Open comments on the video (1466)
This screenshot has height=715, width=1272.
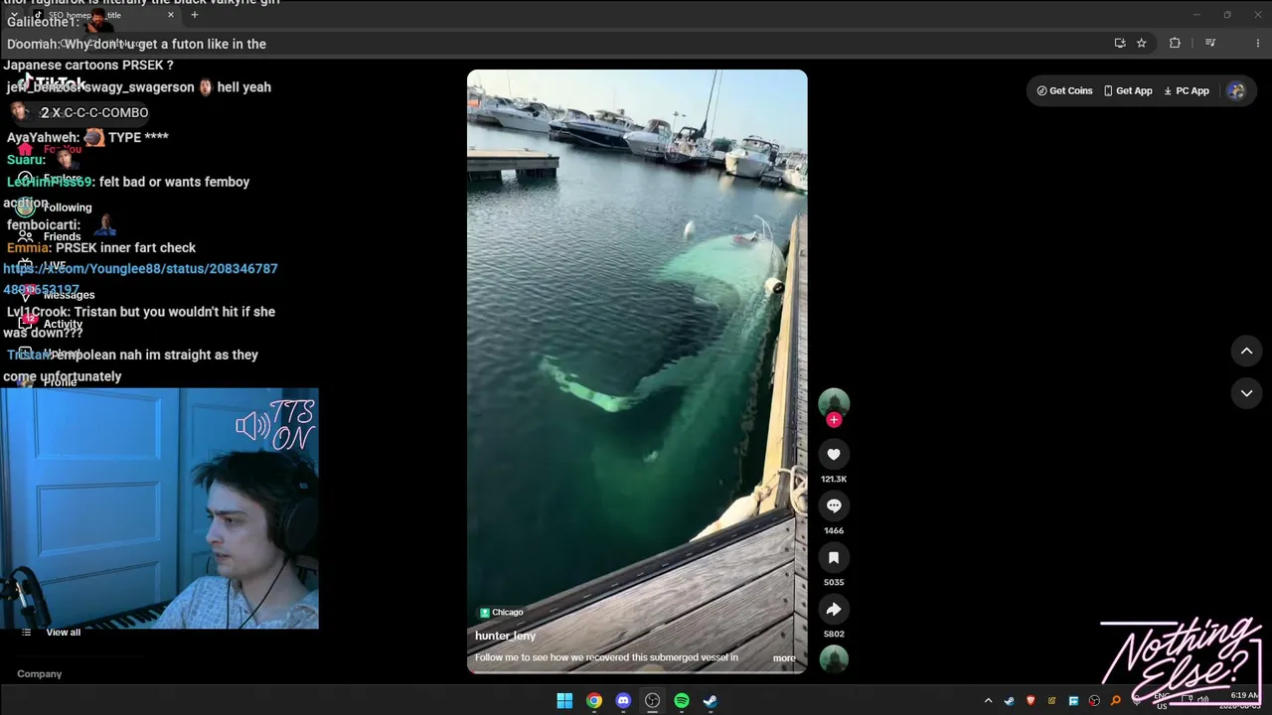click(834, 505)
